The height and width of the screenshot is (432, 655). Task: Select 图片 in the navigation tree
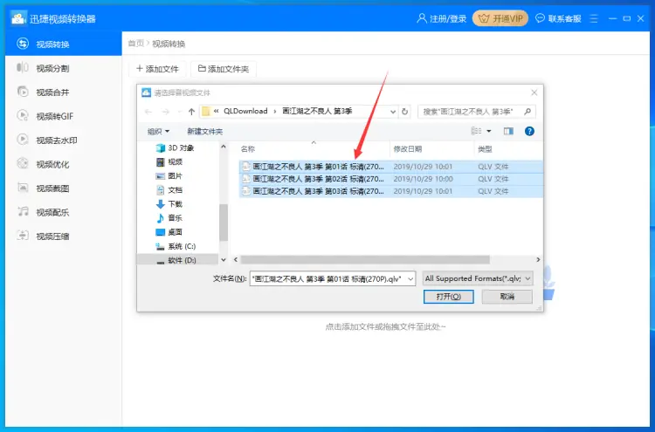[x=169, y=175]
